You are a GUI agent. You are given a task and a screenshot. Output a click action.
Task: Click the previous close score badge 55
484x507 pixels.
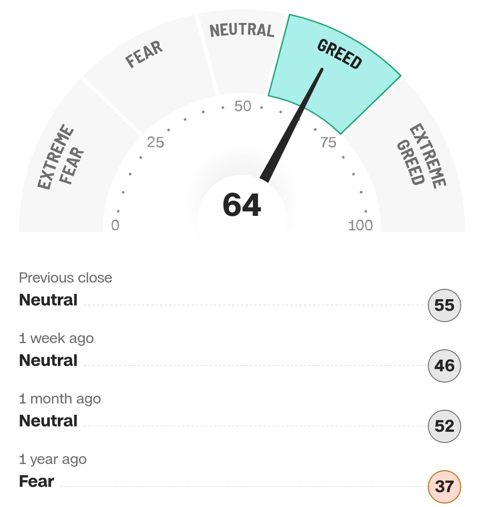[444, 305]
